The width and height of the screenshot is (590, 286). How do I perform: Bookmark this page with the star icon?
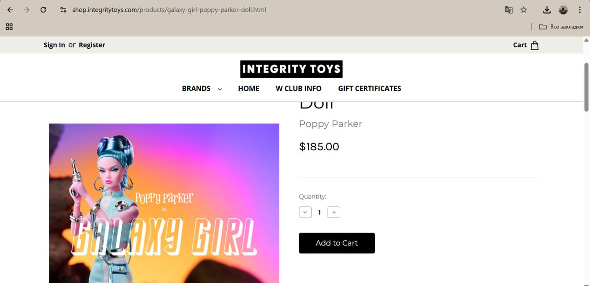524,10
